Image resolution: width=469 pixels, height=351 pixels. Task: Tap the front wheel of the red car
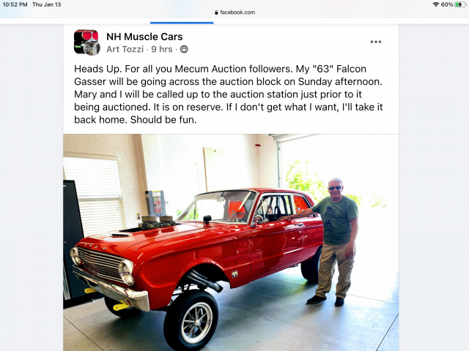pyautogui.click(x=192, y=321)
